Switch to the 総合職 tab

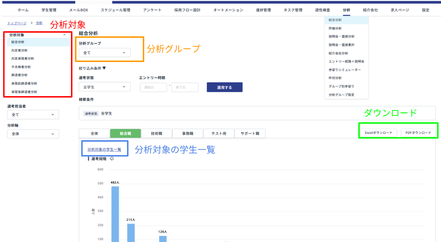[x=125, y=134]
